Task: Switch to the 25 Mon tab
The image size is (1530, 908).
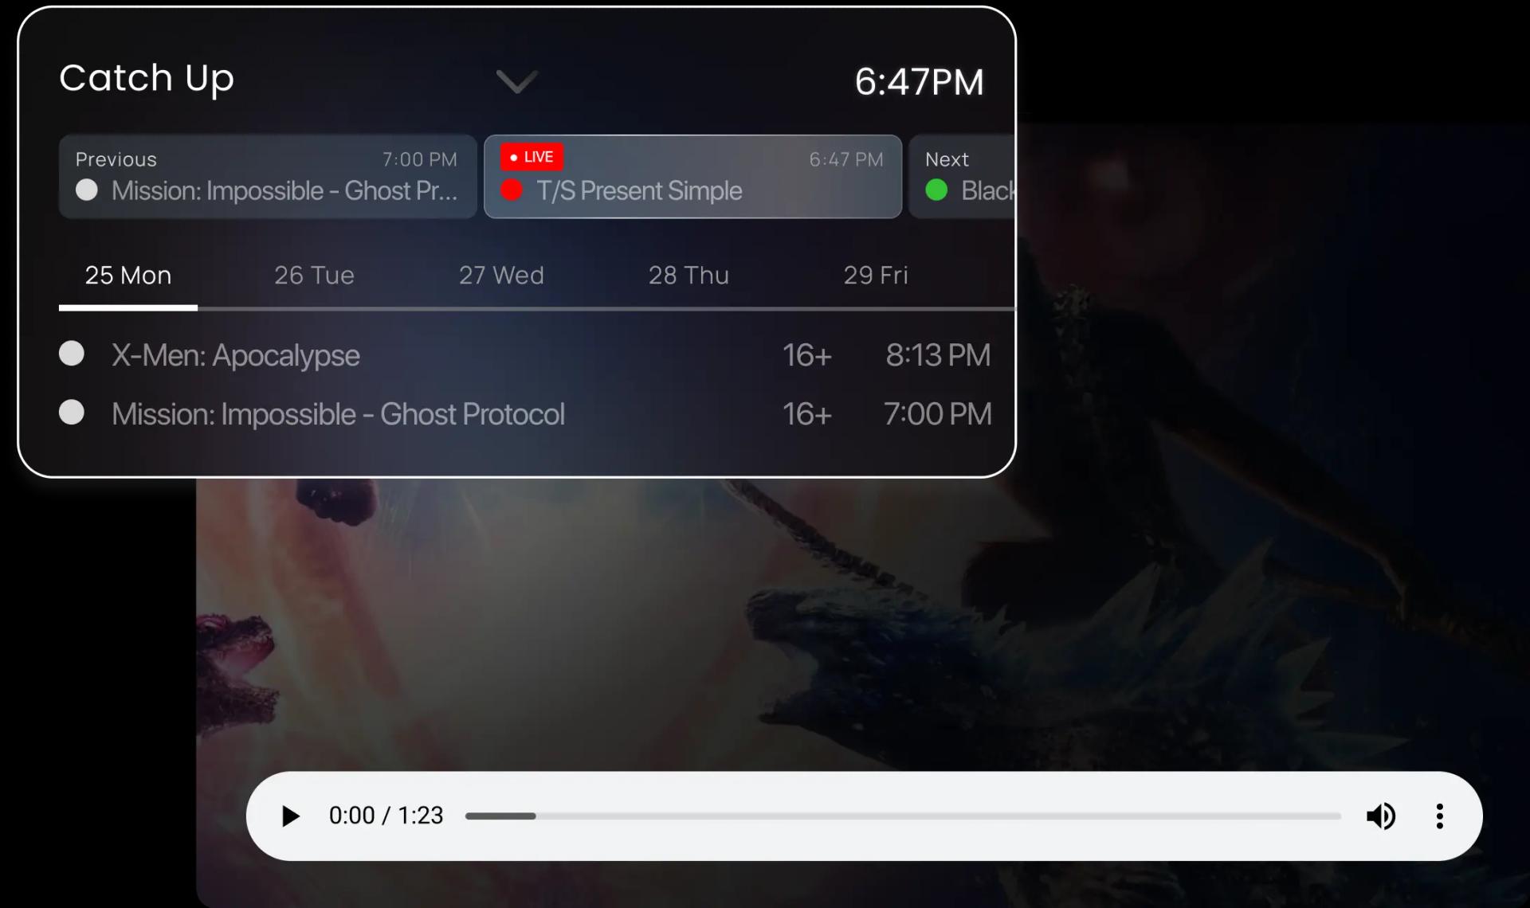Action: point(128,276)
